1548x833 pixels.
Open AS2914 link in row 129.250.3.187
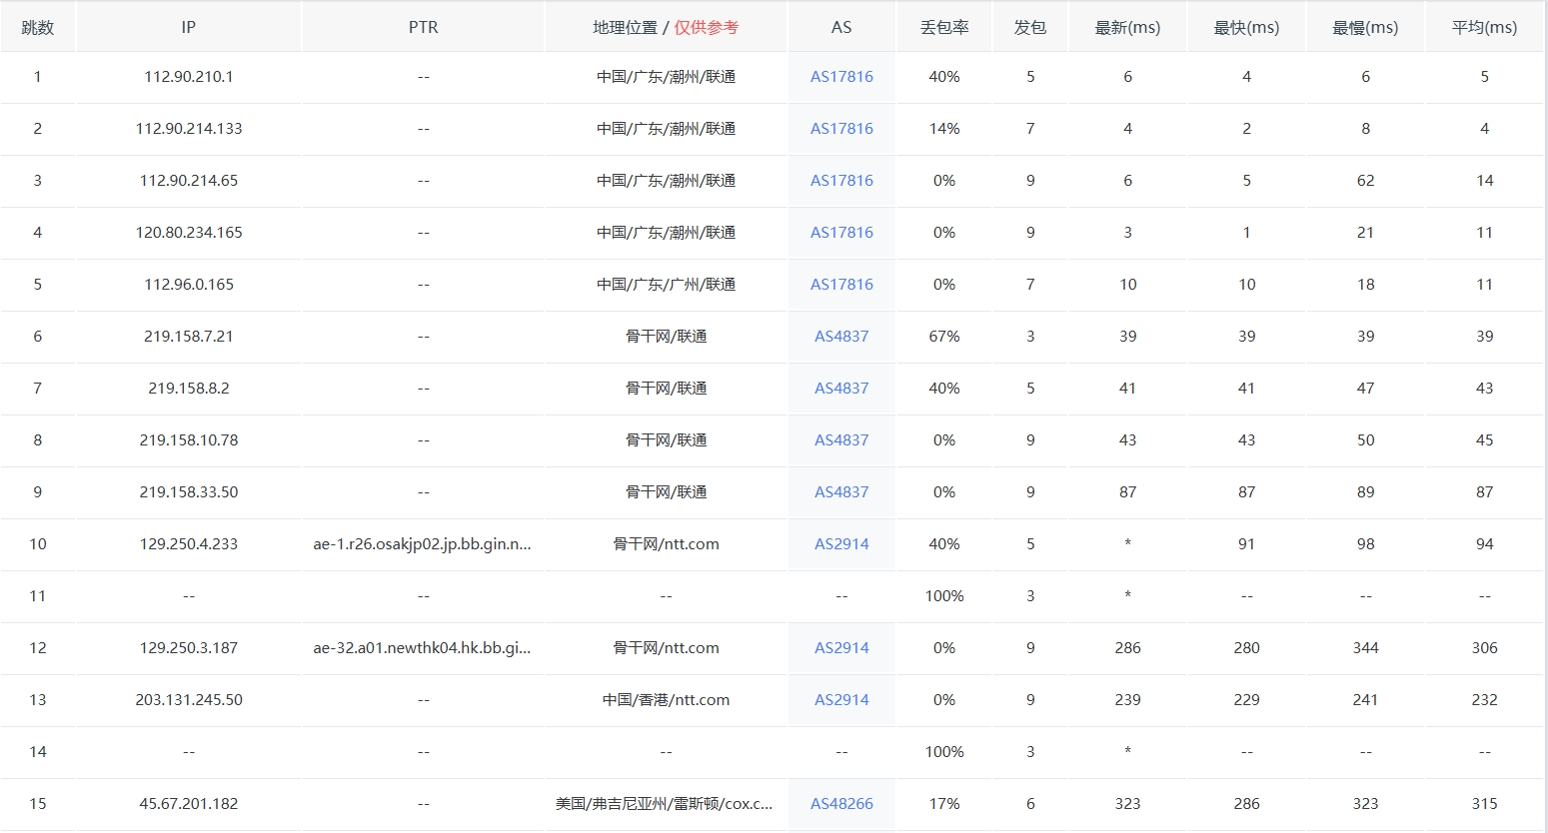pos(841,648)
